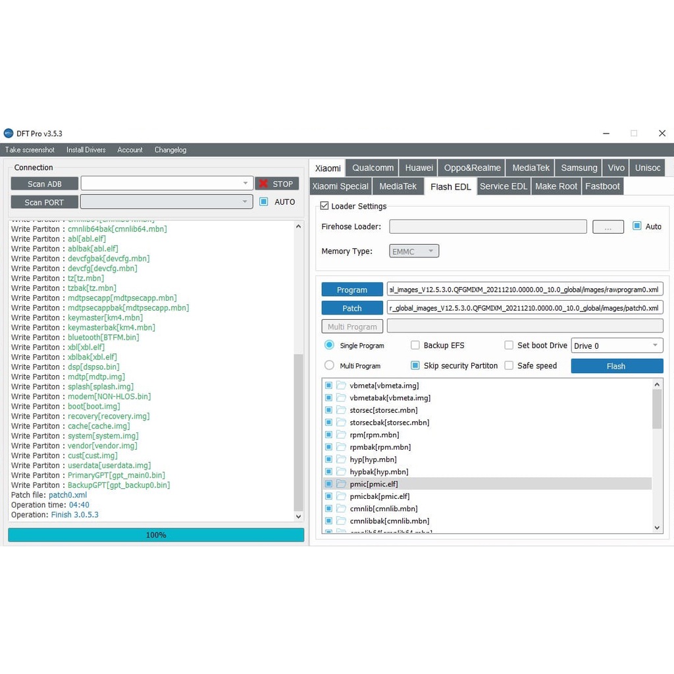
Task: Open the Install Drivers menu
Action: click(x=86, y=149)
